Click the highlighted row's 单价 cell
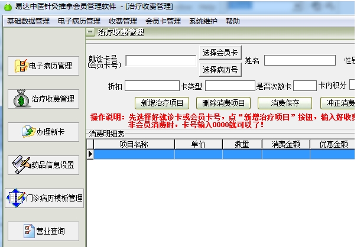 (199, 154)
